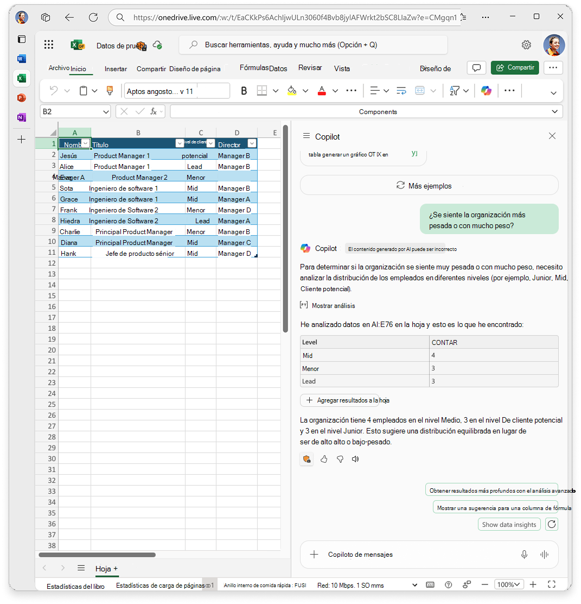Open the Borders dropdown arrow
The height and width of the screenshot is (604, 581).
[x=276, y=91]
